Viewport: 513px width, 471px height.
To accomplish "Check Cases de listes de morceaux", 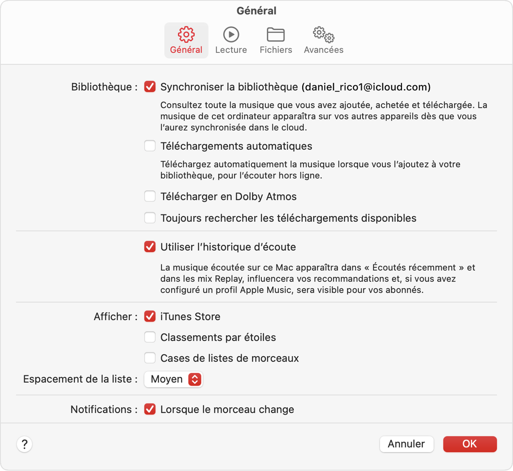I will click(x=150, y=358).
